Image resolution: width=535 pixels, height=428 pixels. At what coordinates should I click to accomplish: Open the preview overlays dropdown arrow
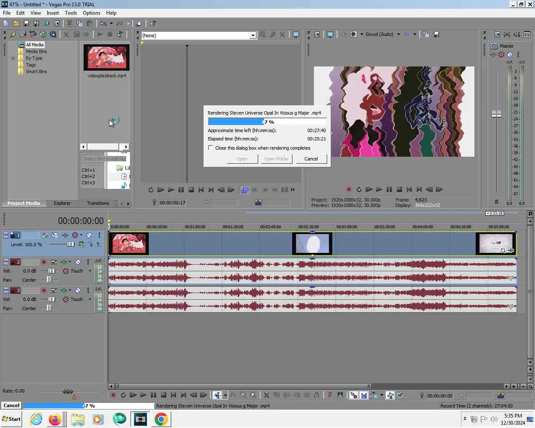tap(415, 34)
